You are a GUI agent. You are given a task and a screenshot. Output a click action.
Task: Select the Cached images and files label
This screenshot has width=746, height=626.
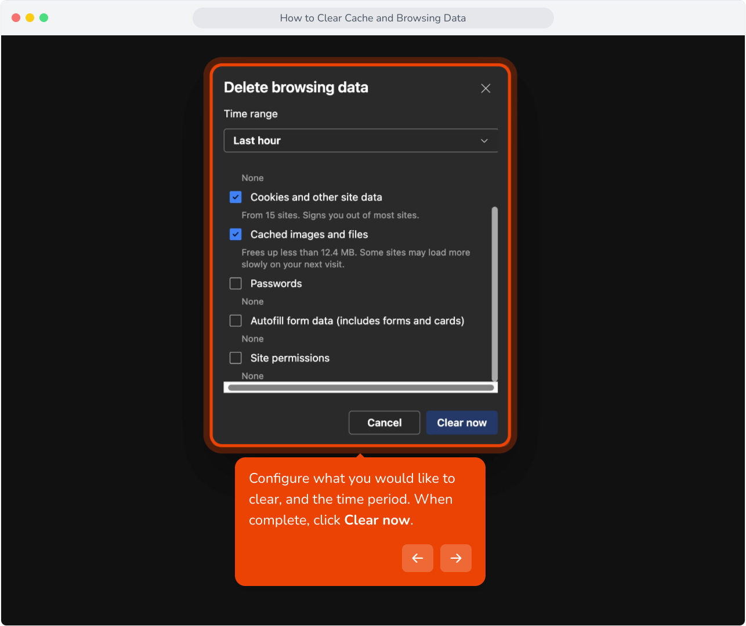coord(309,234)
